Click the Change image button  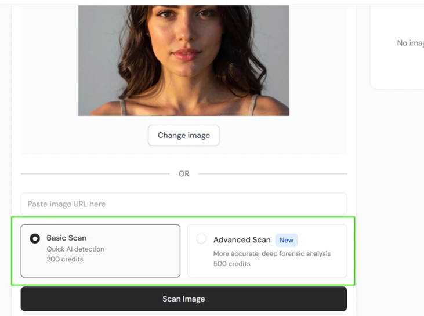click(184, 135)
